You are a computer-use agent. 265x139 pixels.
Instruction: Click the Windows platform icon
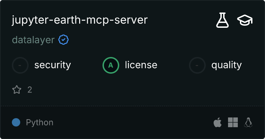tap(233, 122)
